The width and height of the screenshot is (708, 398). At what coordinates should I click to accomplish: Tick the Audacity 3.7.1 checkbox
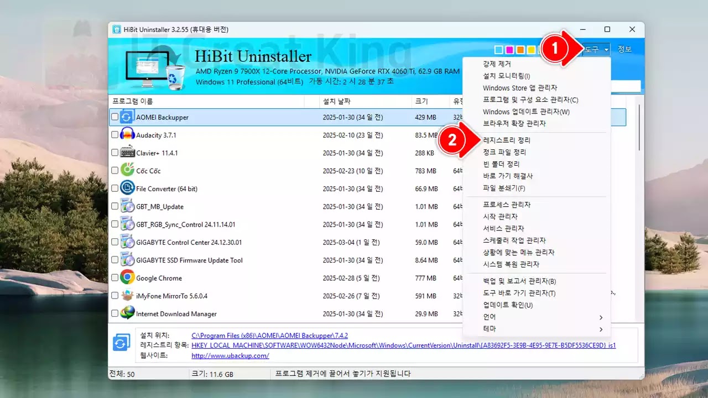[114, 135]
